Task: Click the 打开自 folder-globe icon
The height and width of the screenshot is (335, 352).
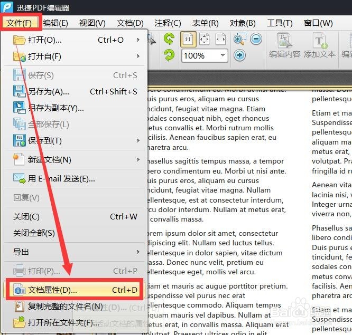Action: point(20,56)
